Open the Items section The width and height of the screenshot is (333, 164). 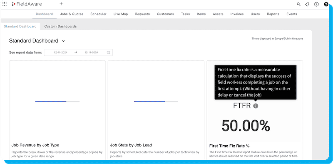coord(201,14)
